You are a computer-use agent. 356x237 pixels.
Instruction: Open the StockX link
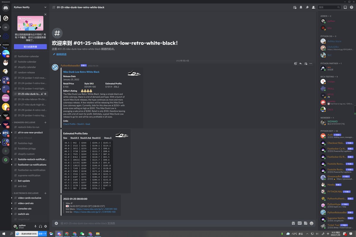click(x=81, y=124)
